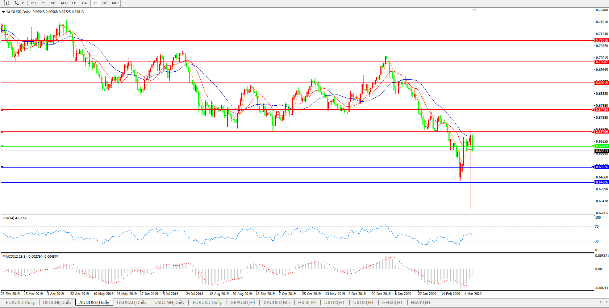
Task: Click the red 0.66706 line anchor square
Action: tap(2, 132)
